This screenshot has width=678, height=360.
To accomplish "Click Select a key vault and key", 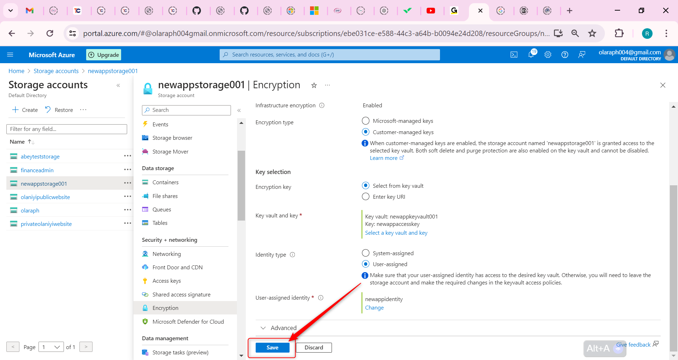I will [396, 233].
